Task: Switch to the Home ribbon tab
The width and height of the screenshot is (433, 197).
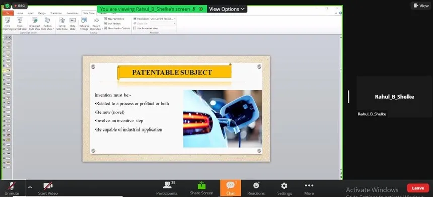Action: (20, 13)
